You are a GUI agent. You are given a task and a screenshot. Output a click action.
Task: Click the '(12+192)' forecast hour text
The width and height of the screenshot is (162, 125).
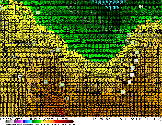153,119
